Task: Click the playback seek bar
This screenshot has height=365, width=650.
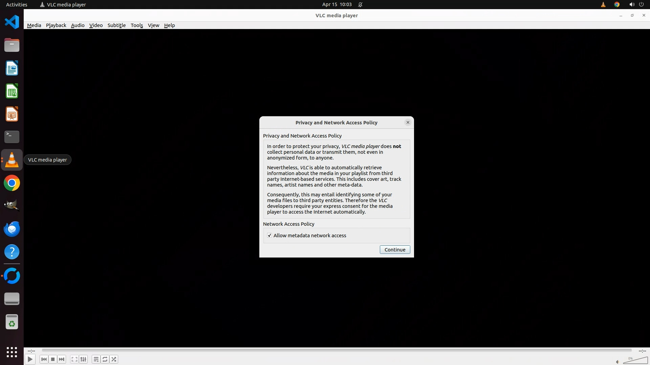Action: [337, 350]
